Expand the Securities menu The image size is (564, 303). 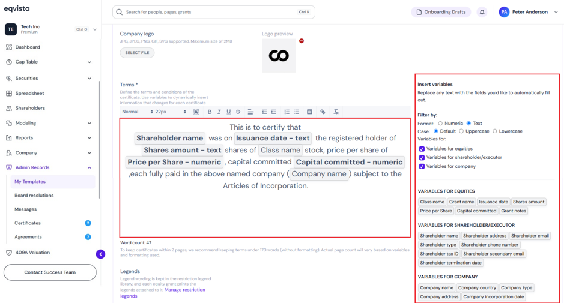pos(89,79)
